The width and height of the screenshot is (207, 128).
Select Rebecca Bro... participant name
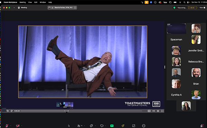196,62
